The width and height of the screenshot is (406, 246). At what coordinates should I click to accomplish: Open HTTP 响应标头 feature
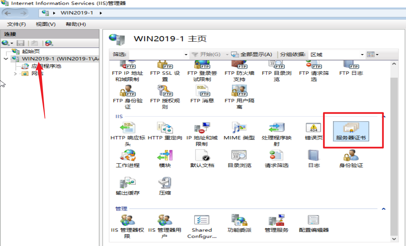click(128, 134)
